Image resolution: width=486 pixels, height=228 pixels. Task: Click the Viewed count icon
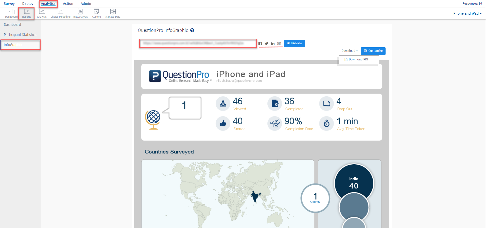coord(223,104)
